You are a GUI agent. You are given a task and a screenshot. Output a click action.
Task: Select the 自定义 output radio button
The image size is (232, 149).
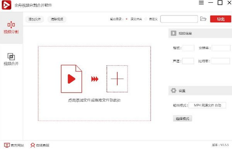(x=146, y=19)
